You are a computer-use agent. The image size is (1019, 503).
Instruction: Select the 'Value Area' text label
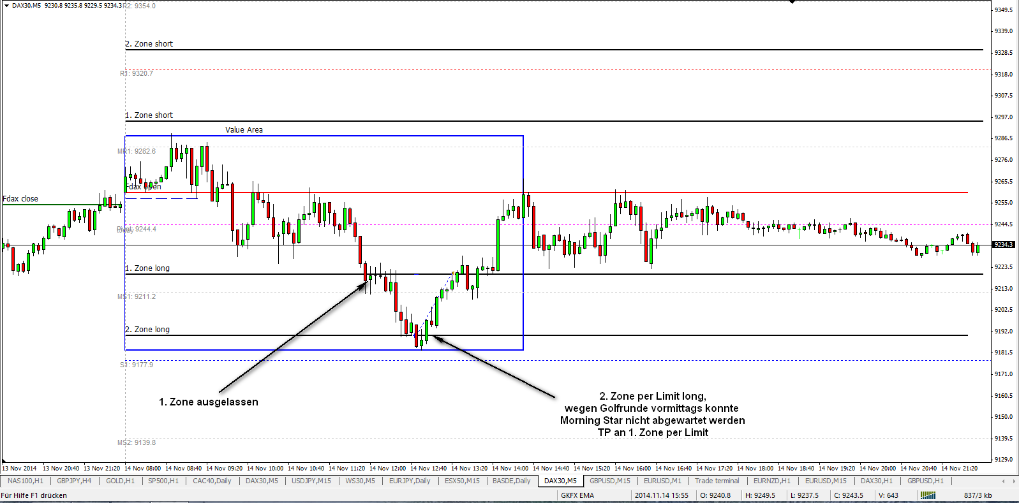click(x=244, y=130)
